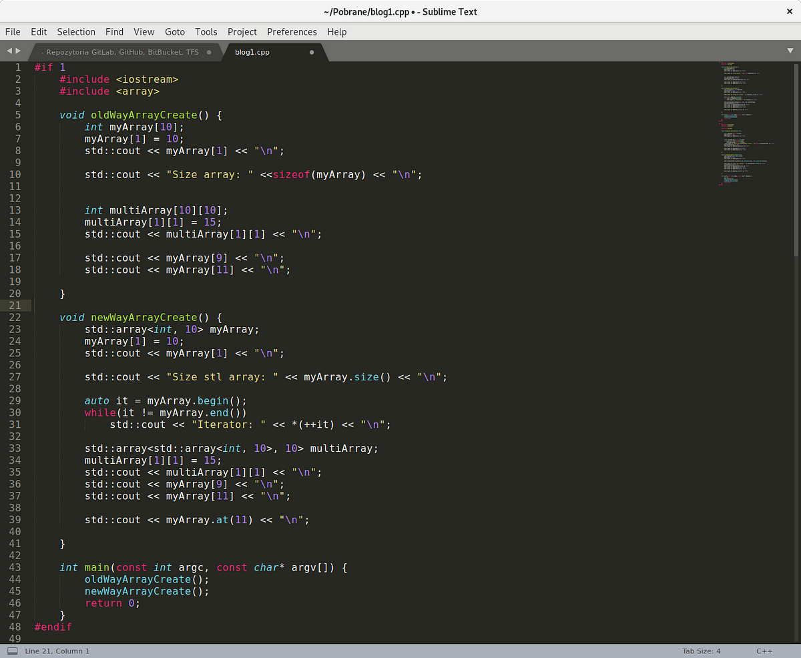Open the Goto menu

point(175,31)
